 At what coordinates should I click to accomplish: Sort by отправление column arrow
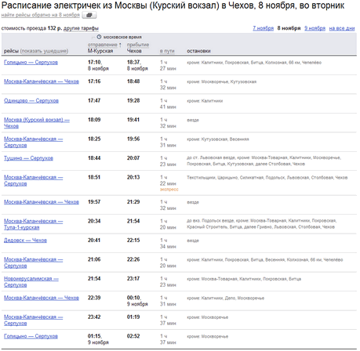[x=120, y=45]
